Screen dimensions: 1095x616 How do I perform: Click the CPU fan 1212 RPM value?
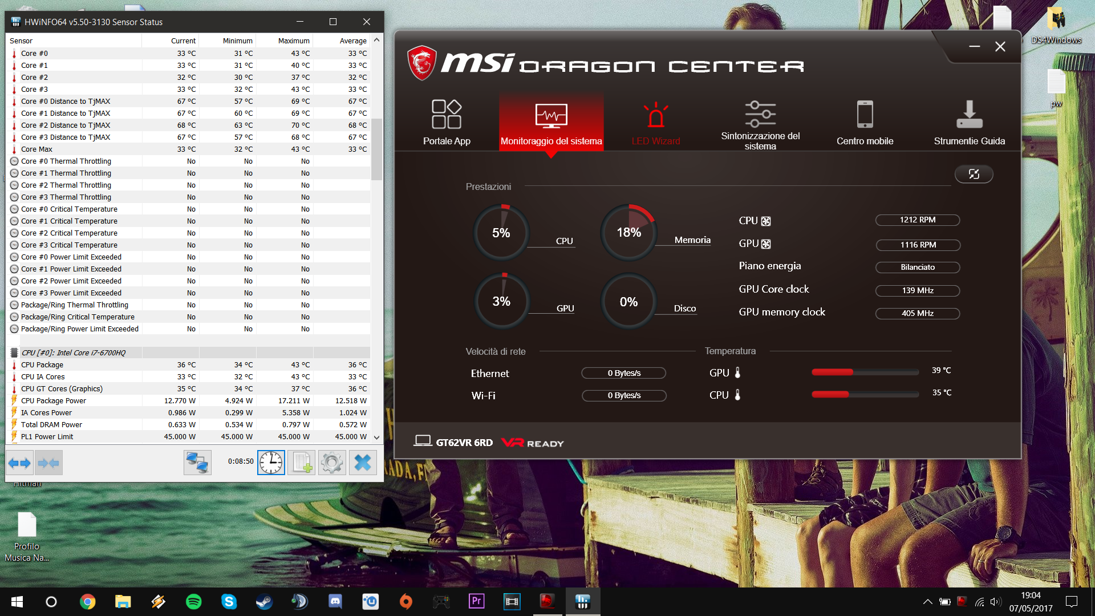(x=917, y=220)
